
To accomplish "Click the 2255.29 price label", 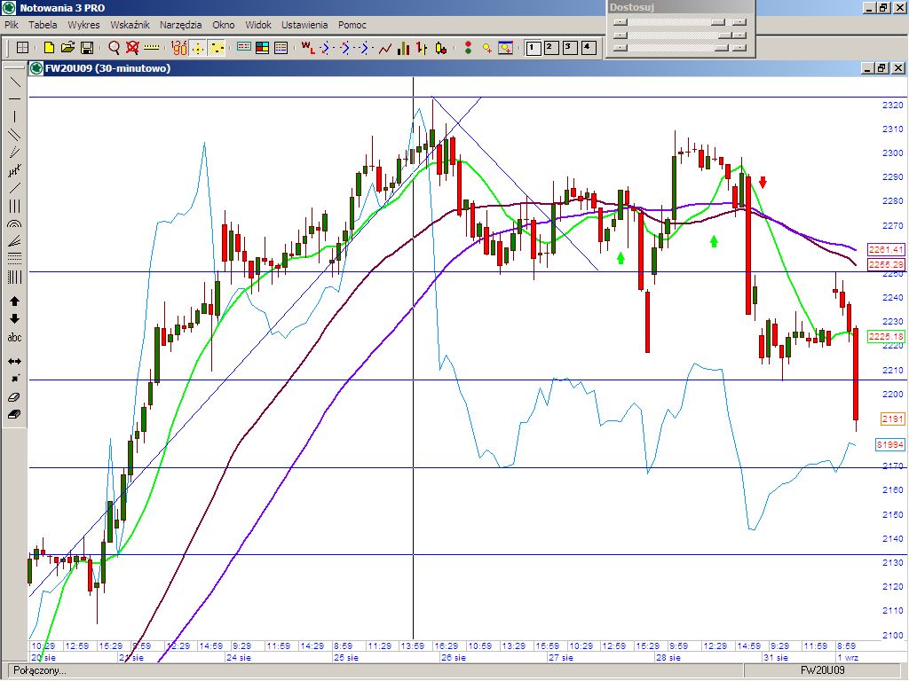I will click(x=887, y=264).
